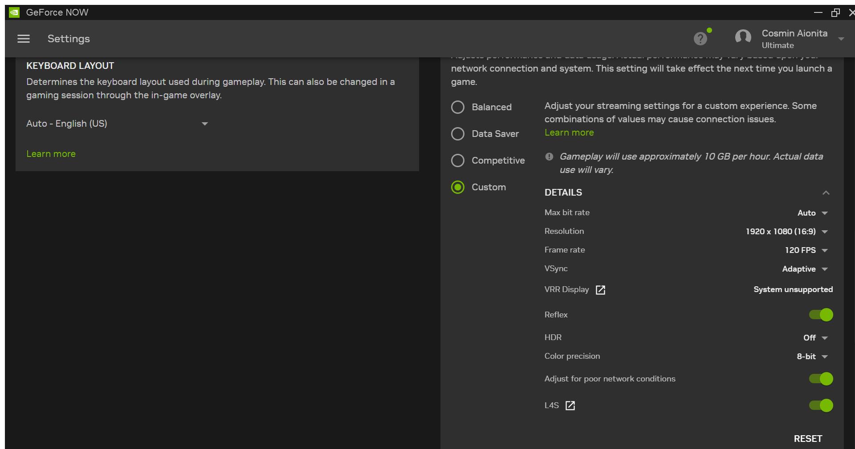Image resolution: width=855 pixels, height=449 pixels.
Task: Open the VSync dropdown
Action: [x=805, y=269]
